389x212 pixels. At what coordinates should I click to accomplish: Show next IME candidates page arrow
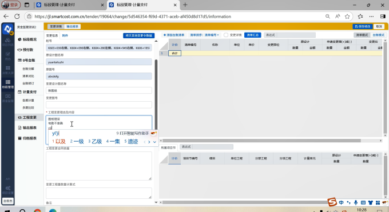tap(149, 142)
